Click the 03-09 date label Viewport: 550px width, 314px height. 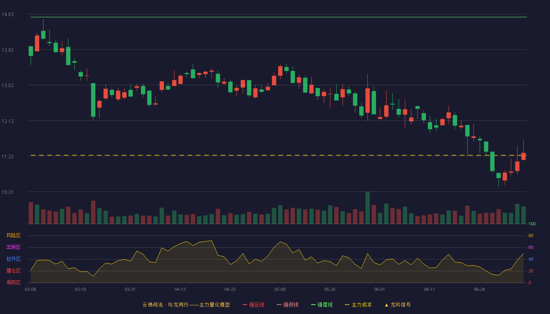[x=30, y=289]
